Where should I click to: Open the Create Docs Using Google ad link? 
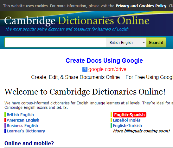[104, 61]
